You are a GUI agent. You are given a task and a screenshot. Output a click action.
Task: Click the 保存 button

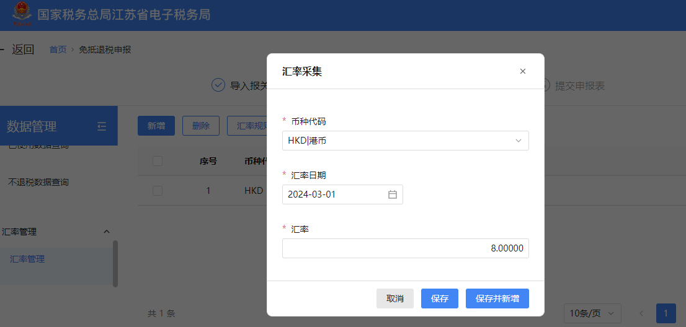(439, 299)
